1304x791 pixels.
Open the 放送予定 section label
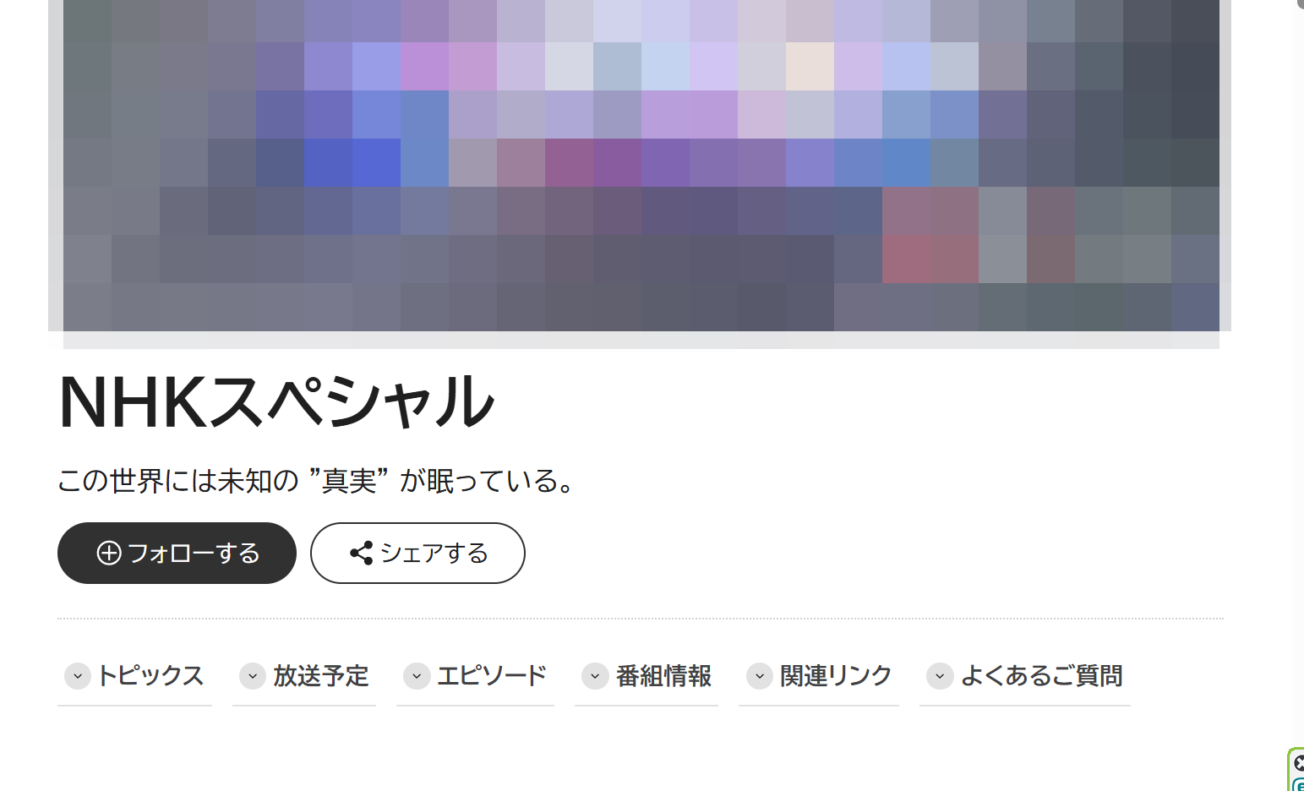(321, 676)
